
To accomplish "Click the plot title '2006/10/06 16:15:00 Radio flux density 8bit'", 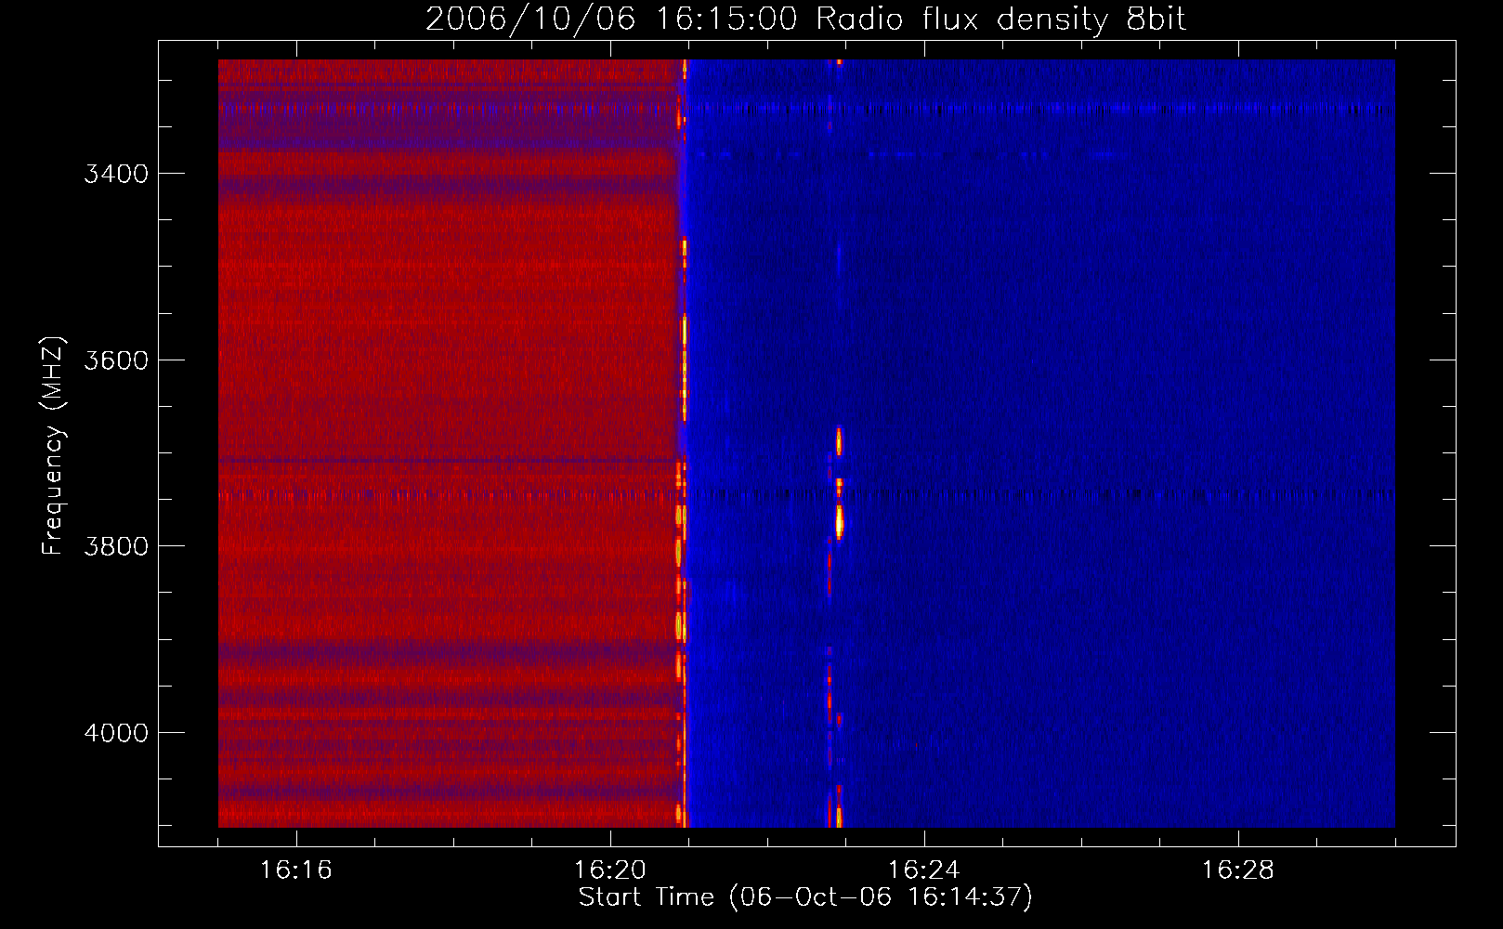I will tap(805, 20).
